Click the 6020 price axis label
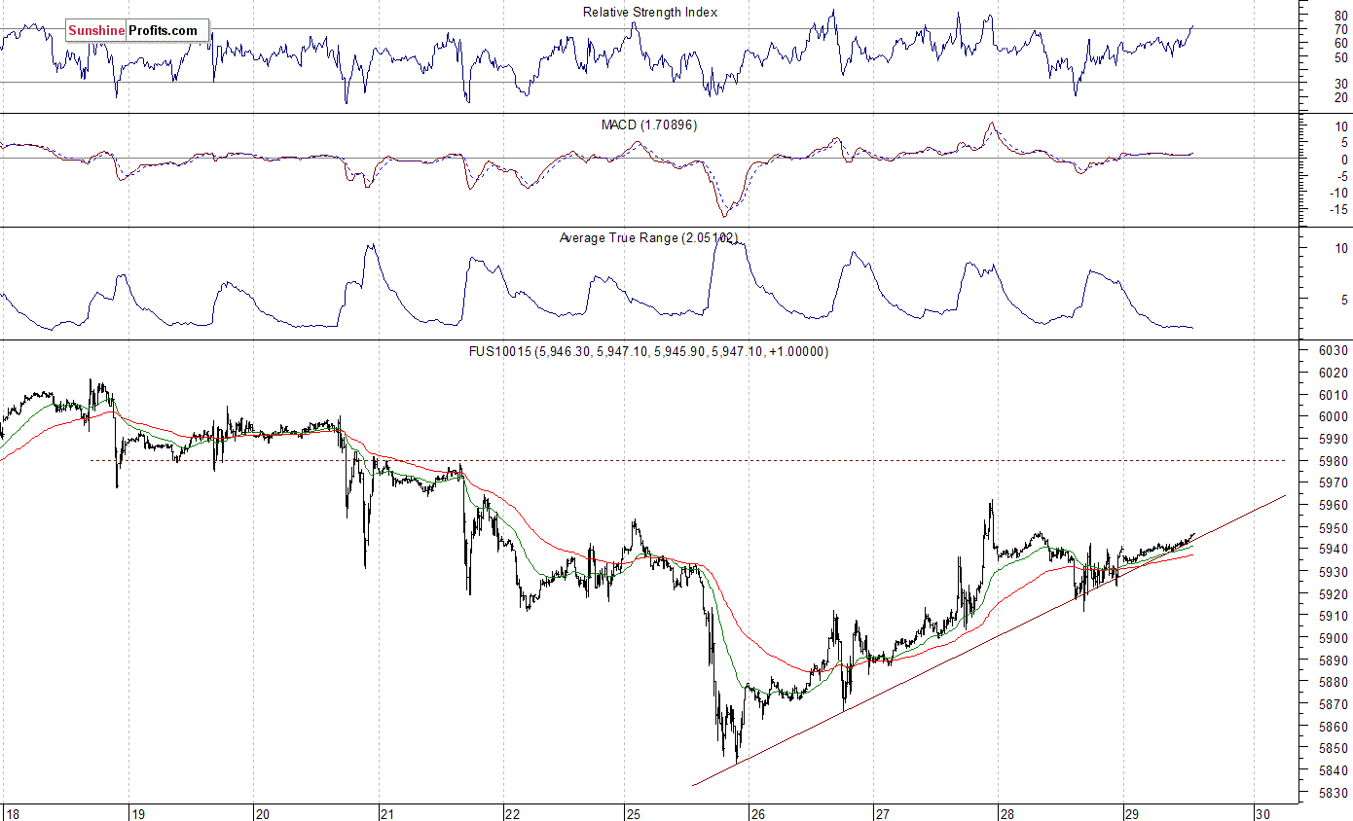 1334,373
